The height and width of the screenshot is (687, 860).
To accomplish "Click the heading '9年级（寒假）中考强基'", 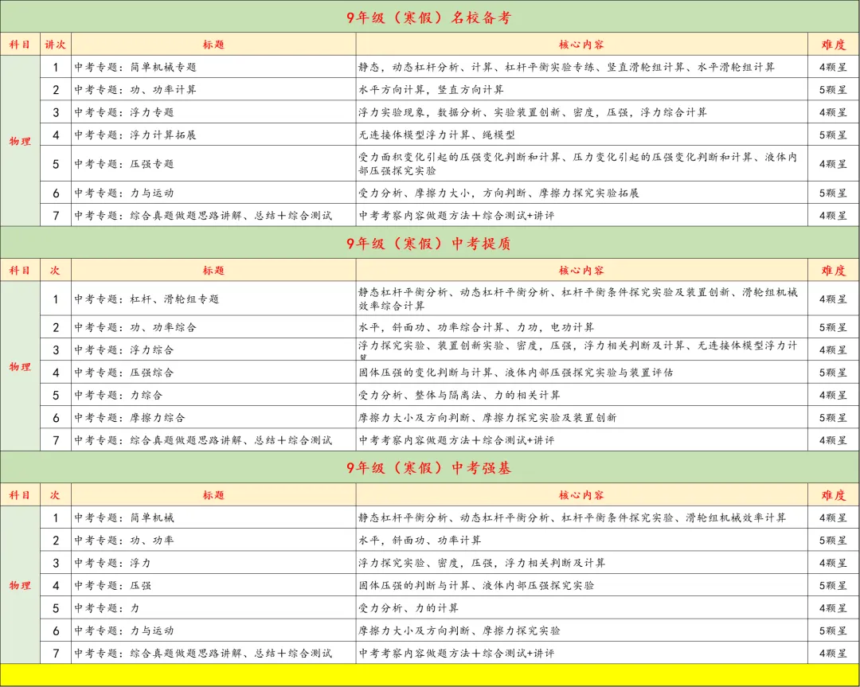I will coord(429,468).
